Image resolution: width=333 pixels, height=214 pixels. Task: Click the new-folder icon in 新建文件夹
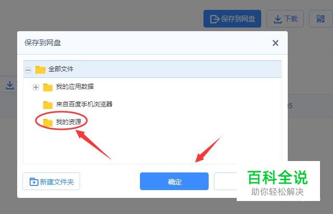(x=34, y=182)
